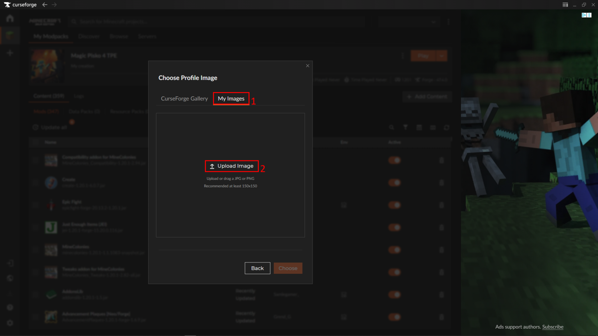Click the Subscribe link at bottom right
Screen dimensions: 598x336
(x=552, y=327)
